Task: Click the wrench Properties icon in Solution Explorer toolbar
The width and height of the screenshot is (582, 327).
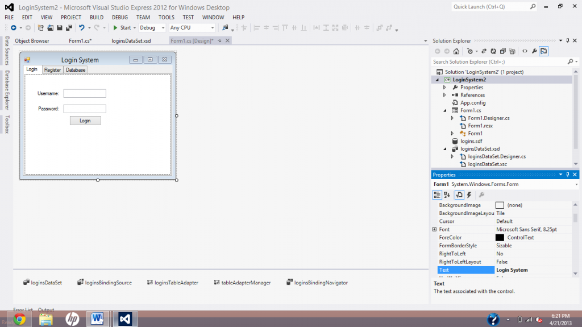Action: [534, 51]
